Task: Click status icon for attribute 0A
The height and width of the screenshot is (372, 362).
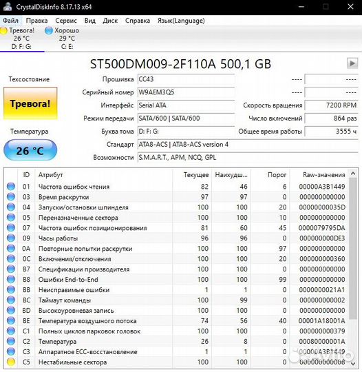Action: (11, 249)
